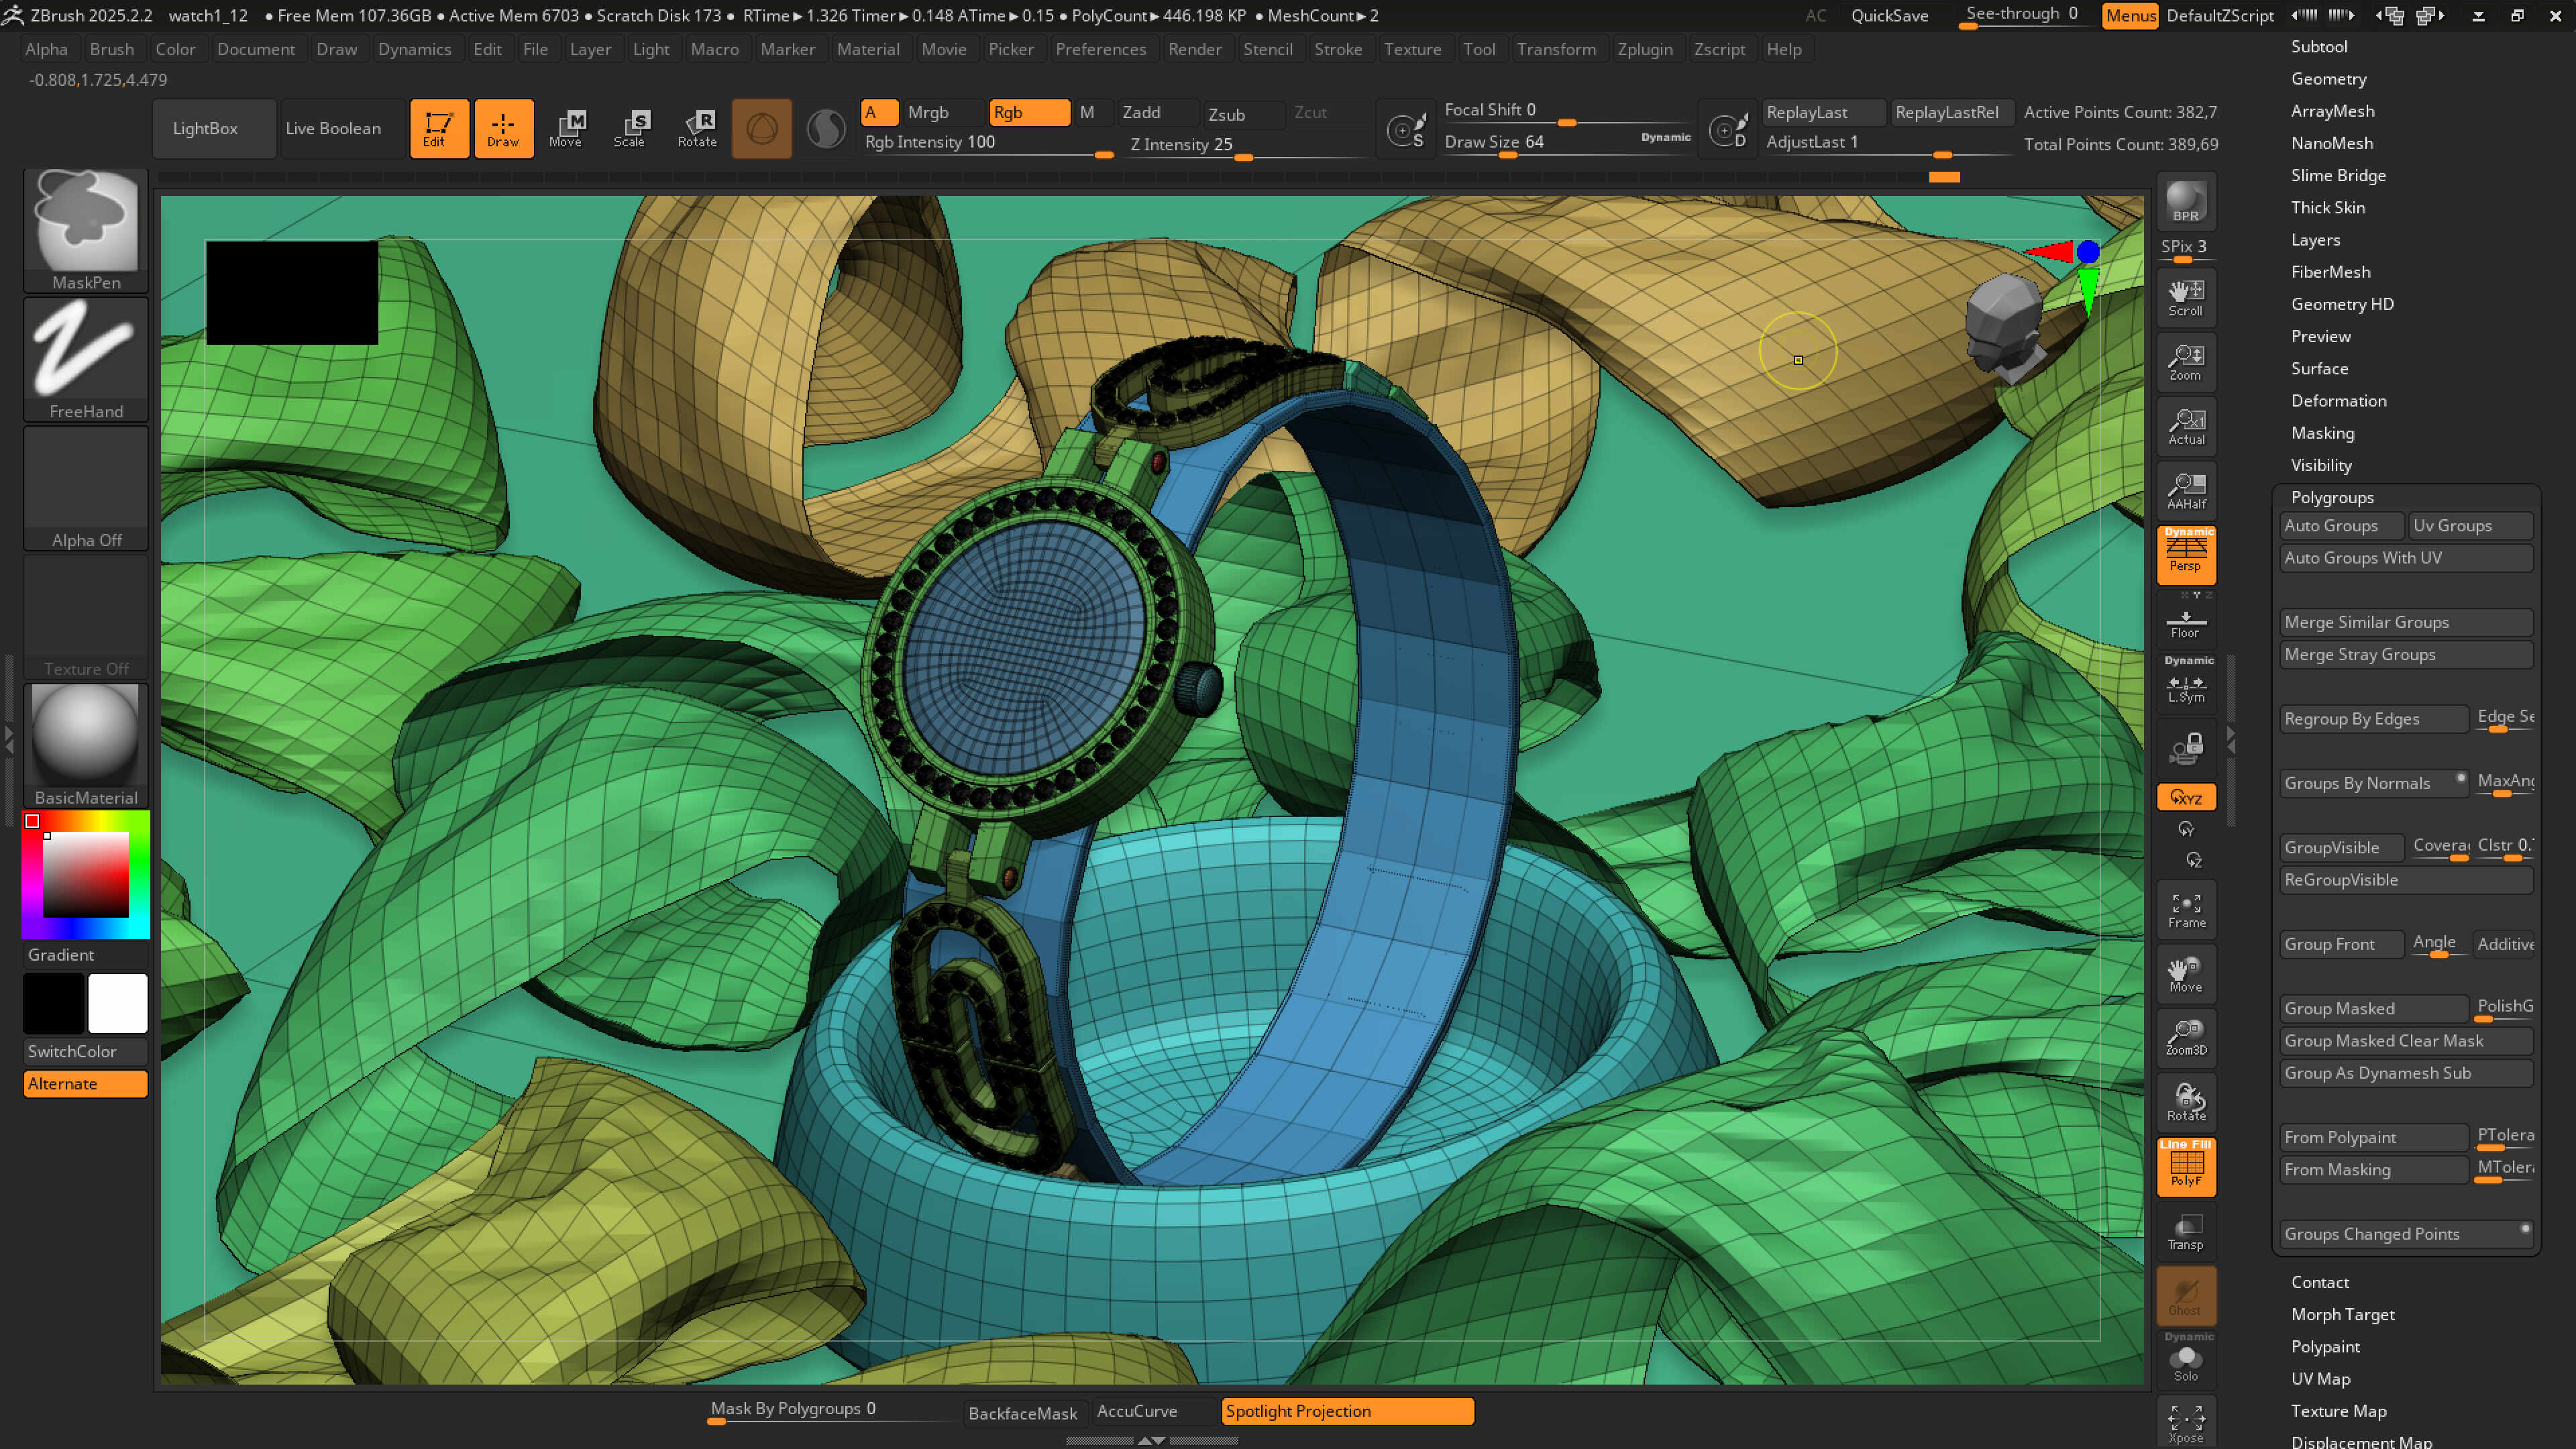This screenshot has height=1449, width=2576.
Task: Open the Stroke menu
Action: [x=1337, y=49]
